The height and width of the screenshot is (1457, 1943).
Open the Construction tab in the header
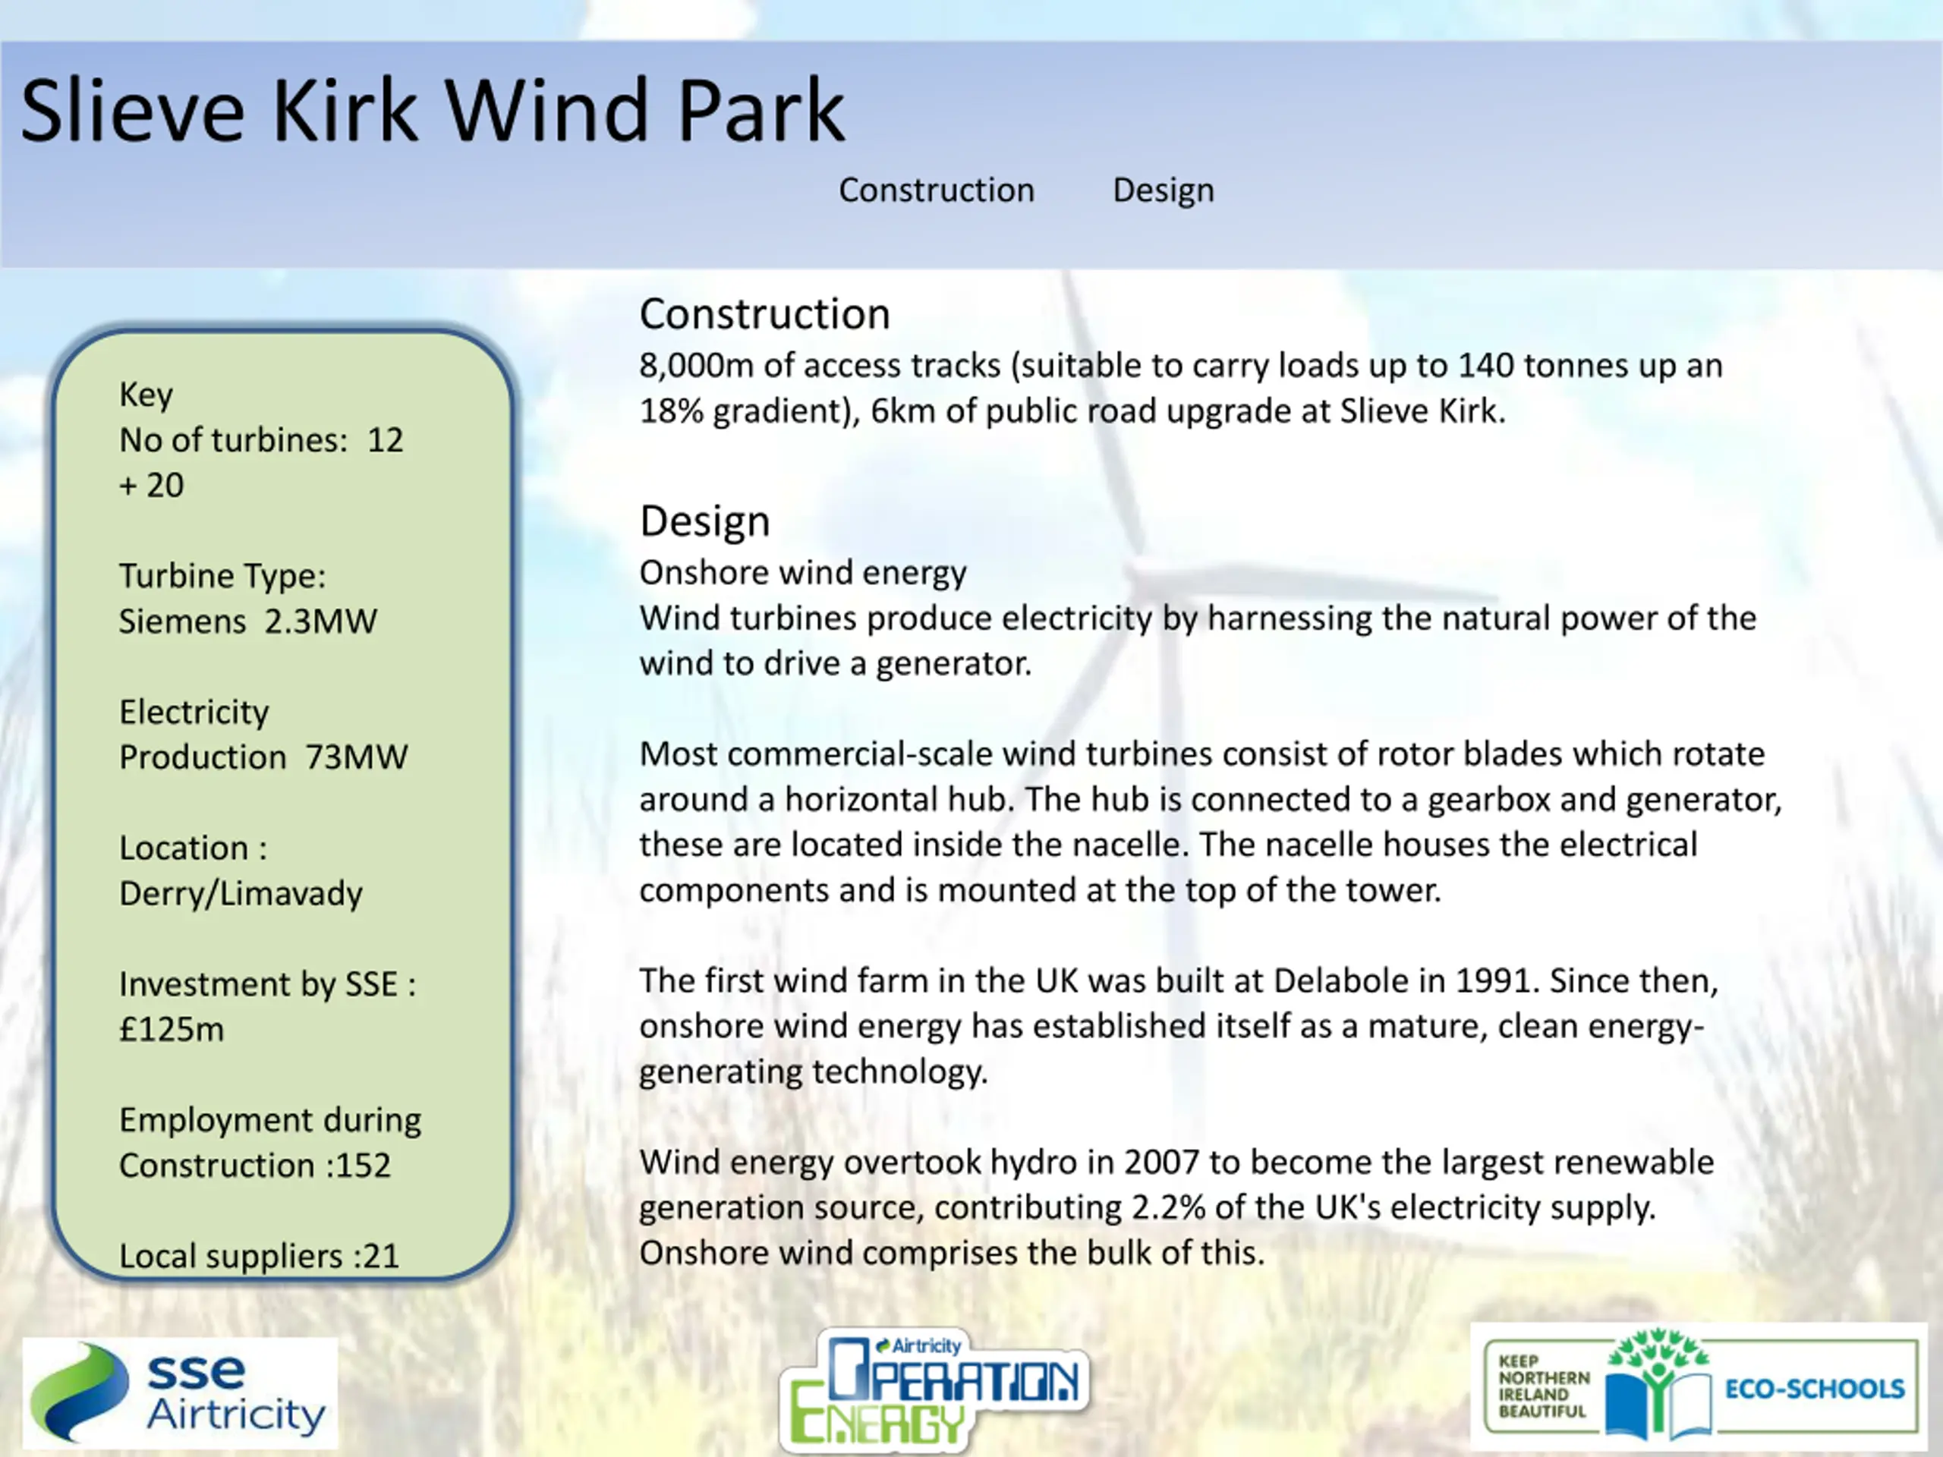click(937, 190)
